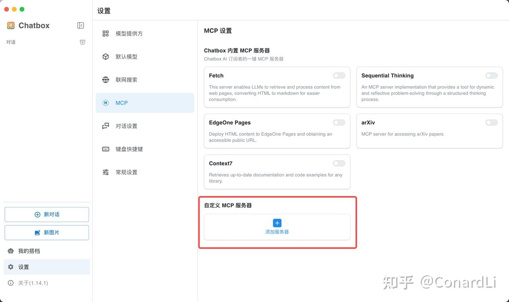Click the 对话 label in the sidebar

coord(11,42)
